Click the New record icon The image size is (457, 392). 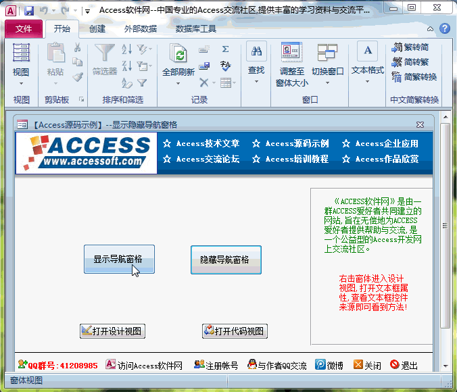coord(204,49)
